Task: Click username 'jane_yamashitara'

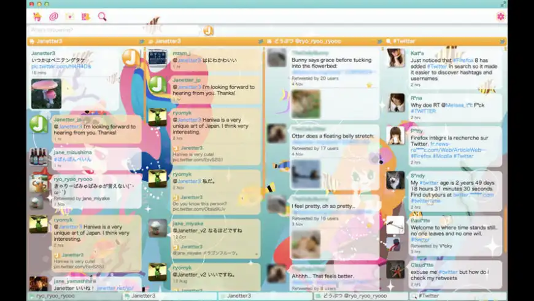Action: tap(75, 281)
